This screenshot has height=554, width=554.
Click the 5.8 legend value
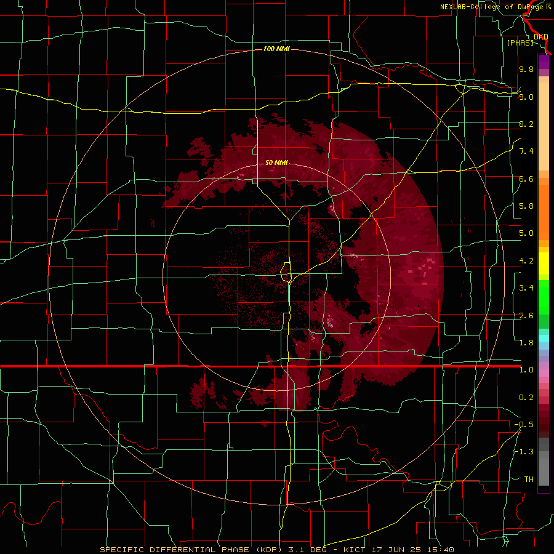click(526, 206)
